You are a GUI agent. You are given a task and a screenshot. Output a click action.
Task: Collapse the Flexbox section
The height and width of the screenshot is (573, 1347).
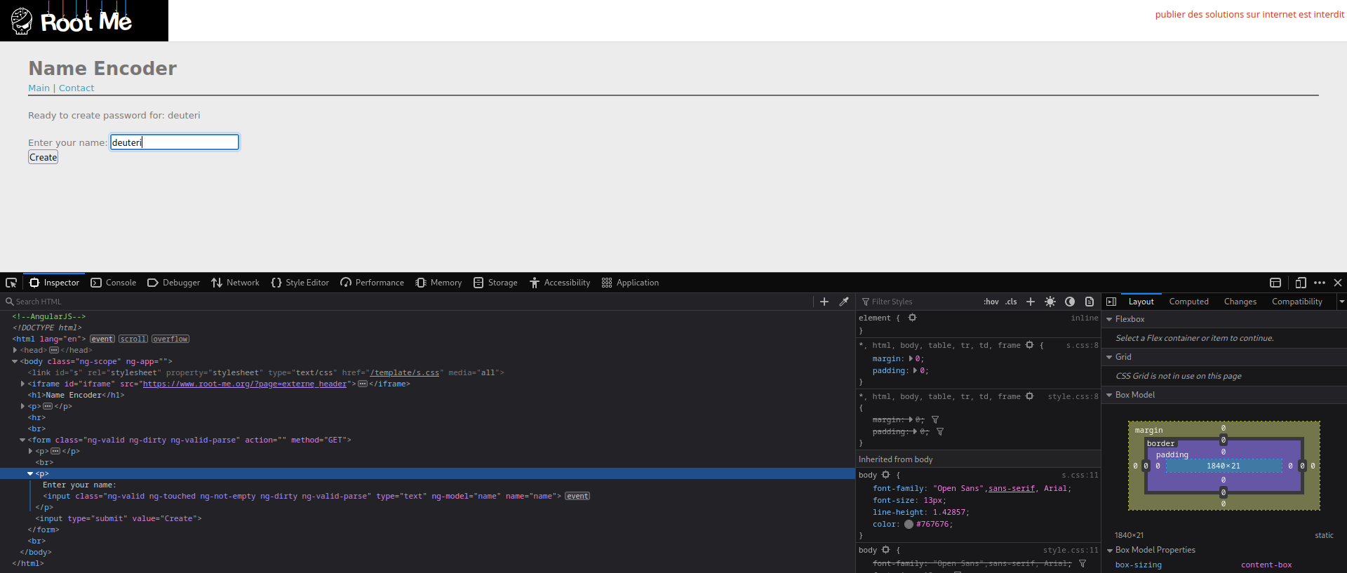[x=1109, y=319]
